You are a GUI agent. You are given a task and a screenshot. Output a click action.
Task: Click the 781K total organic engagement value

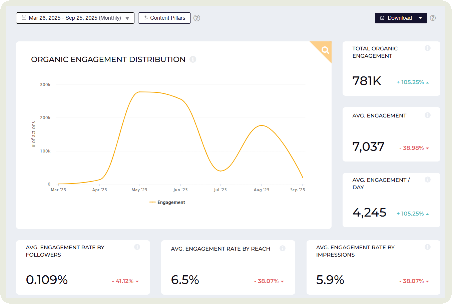tap(367, 81)
